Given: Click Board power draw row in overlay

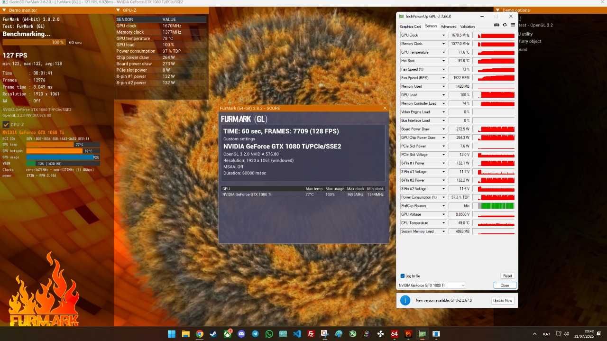Looking at the screenshot, I should (161, 64).
